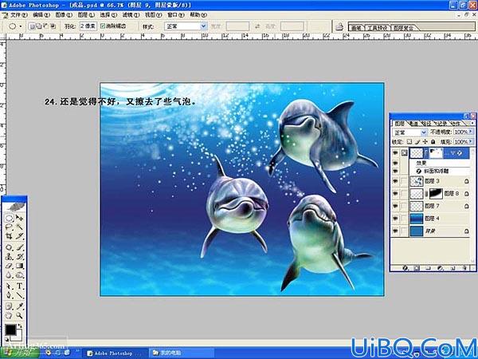Toggle the anti-alias checkbox in options bar
478x359 pixels.
(103, 26)
